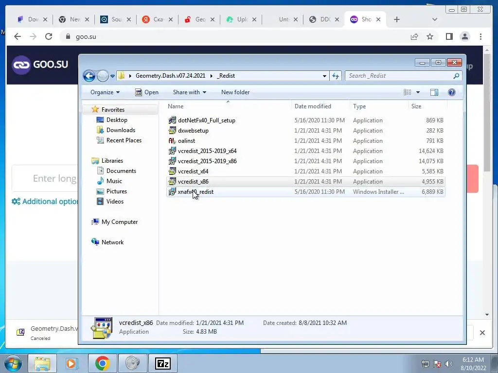Open the more view options arrow
The width and height of the screenshot is (498, 373).
click(418, 92)
